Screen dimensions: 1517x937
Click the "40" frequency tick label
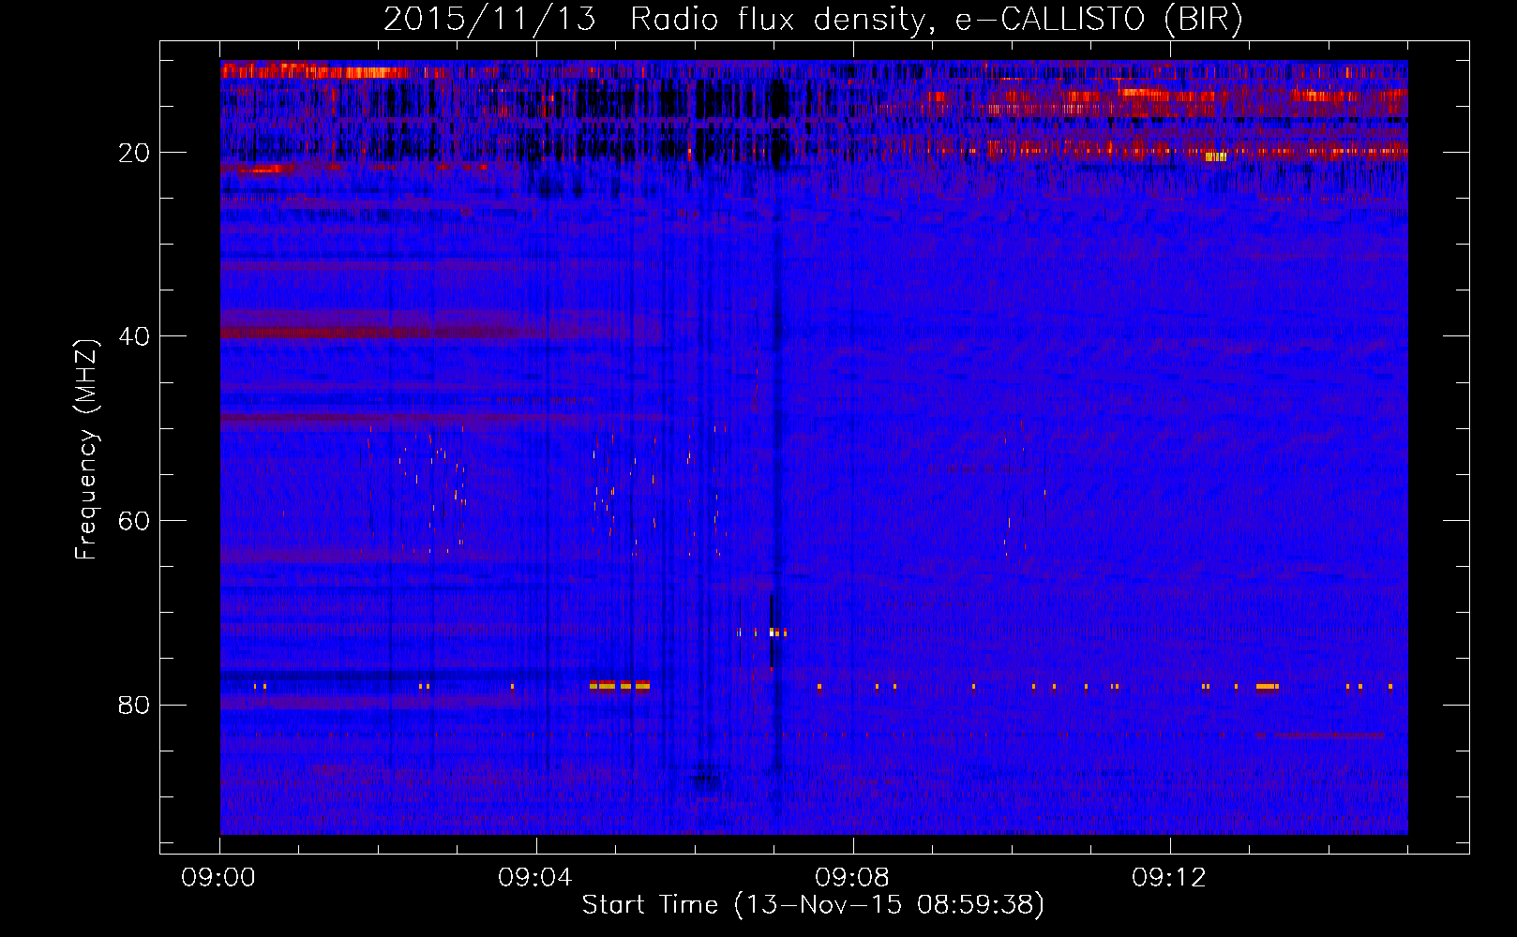135,336
